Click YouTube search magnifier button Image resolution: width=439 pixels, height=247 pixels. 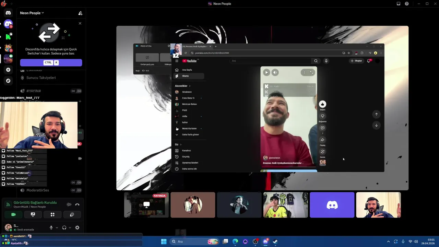pyautogui.click(x=316, y=61)
